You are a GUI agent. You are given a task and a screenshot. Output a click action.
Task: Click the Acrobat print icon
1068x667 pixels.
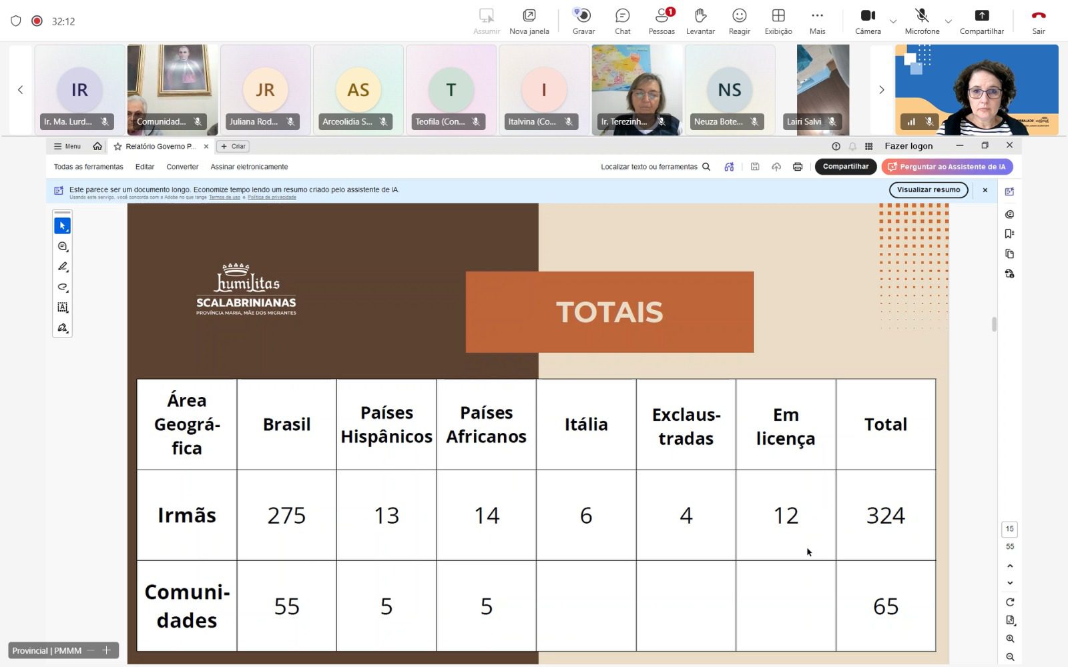(797, 167)
